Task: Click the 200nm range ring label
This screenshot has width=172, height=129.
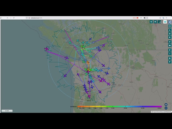Action: [x=89, y=101]
